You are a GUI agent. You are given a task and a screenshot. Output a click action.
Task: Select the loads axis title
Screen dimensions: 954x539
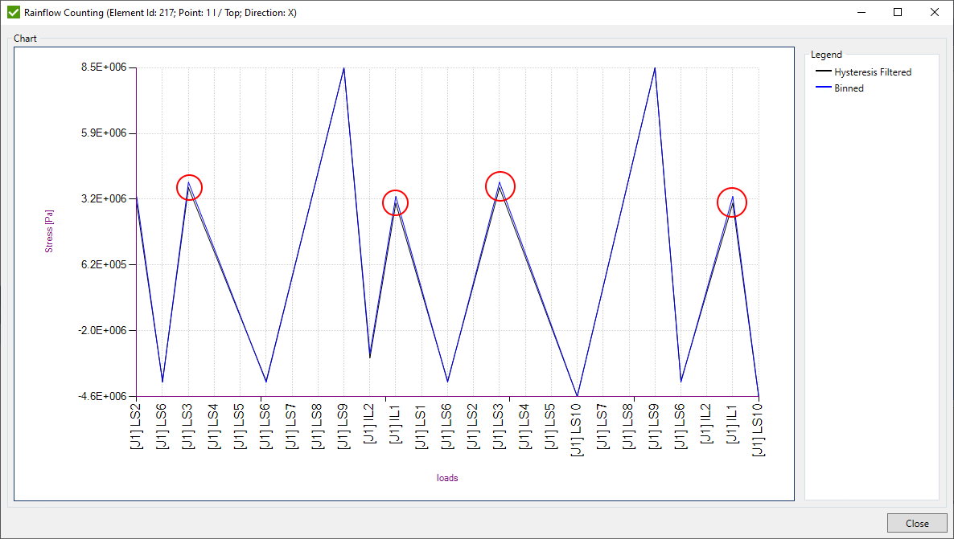click(447, 476)
